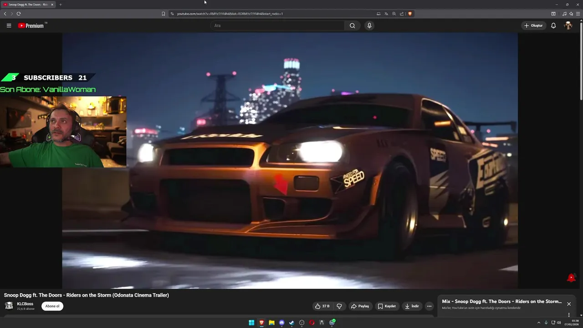583x328 pixels.
Task: Open the Windows Start menu
Action: [x=251, y=323]
